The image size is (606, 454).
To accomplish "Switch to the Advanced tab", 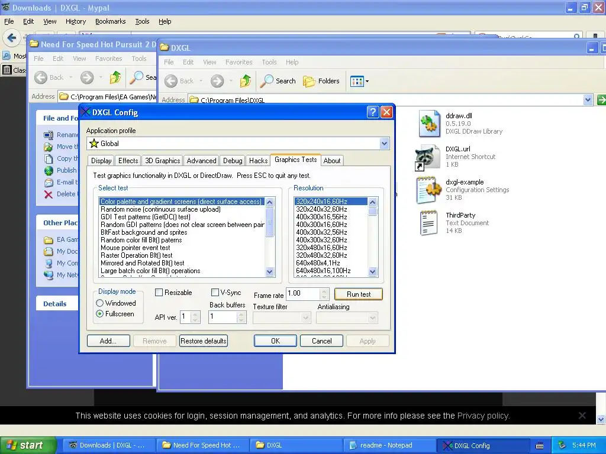I will pyautogui.click(x=201, y=161).
